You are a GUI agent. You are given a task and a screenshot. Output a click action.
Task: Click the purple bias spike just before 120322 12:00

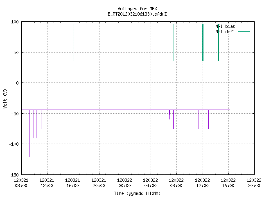tap(199, 119)
